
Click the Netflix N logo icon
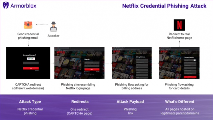[179, 25]
